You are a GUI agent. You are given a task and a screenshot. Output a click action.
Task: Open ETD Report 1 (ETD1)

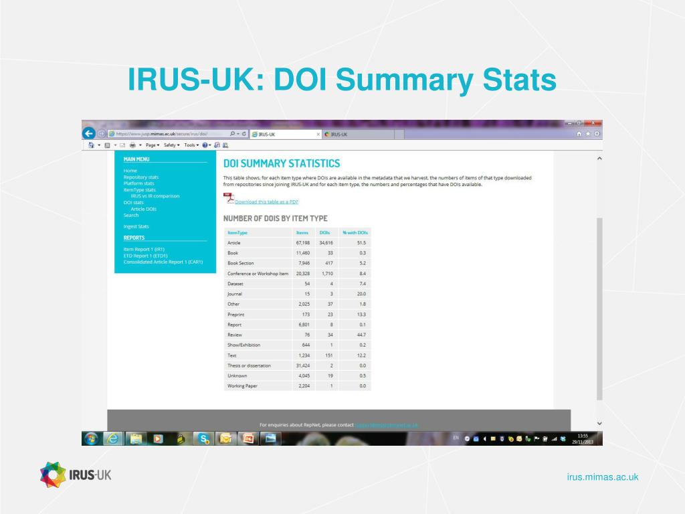pos(145,256)
